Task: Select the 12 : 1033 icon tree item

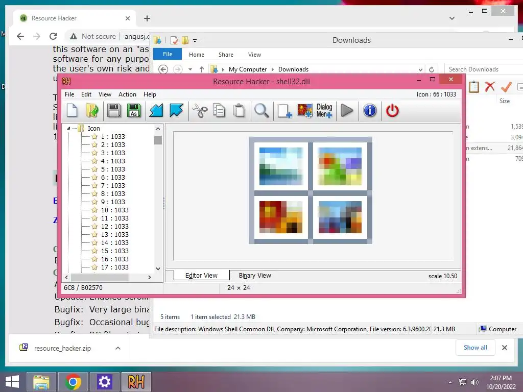Action: pyautogui.click(x=114, y=226)
